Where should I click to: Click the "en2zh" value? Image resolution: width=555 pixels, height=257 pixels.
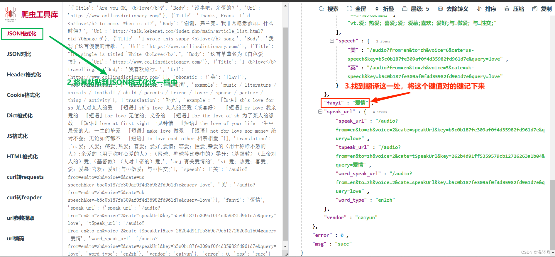click(x=385, y=200)
